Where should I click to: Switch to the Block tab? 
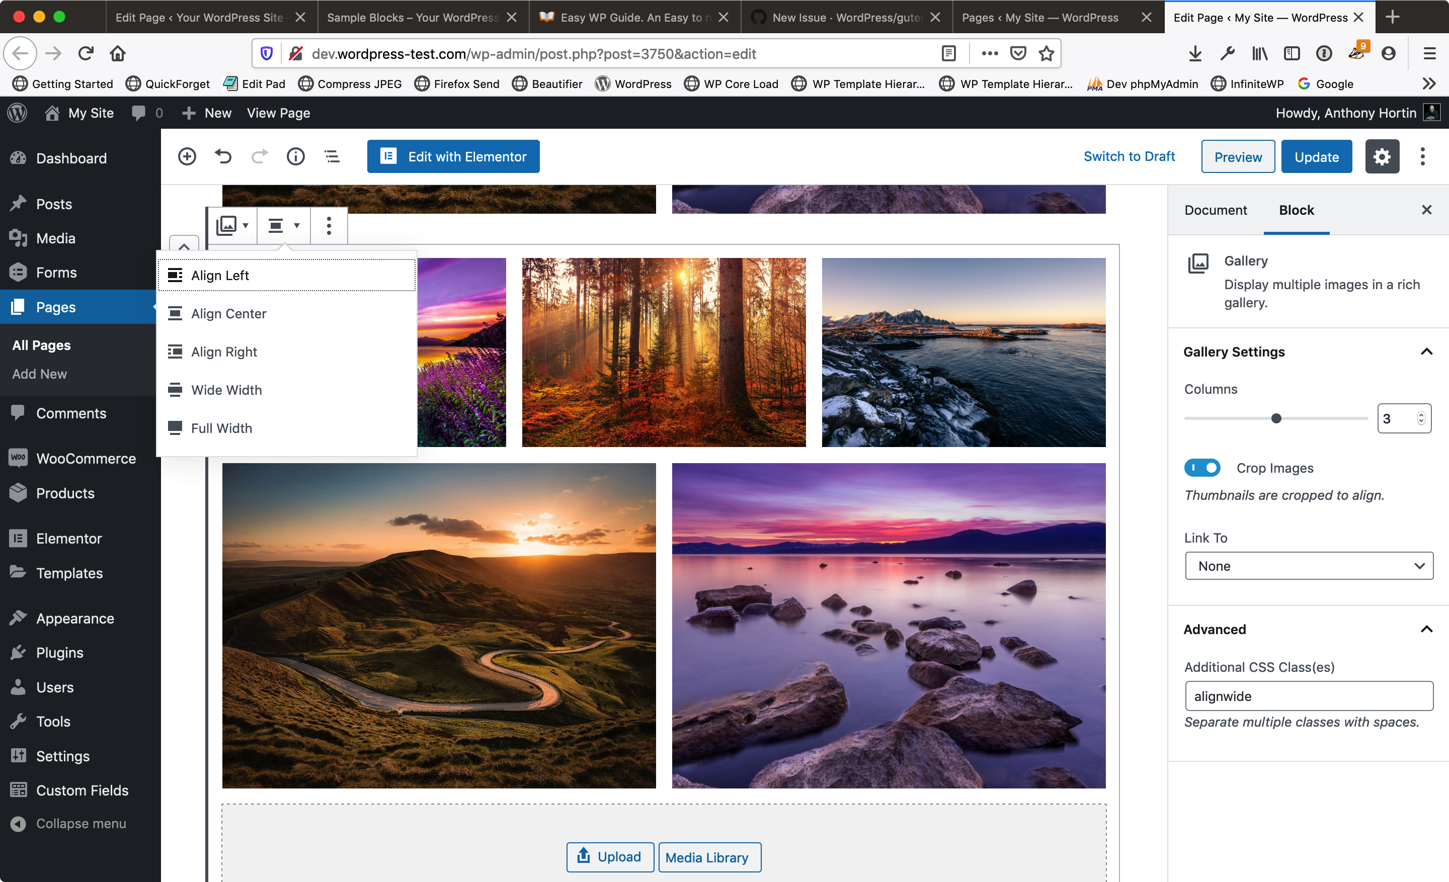tap(1296, 210)
